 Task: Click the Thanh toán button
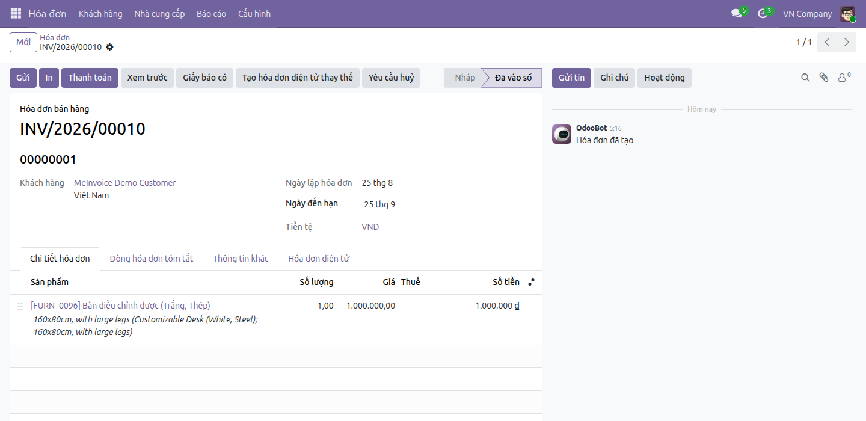[x=90, y=78]
